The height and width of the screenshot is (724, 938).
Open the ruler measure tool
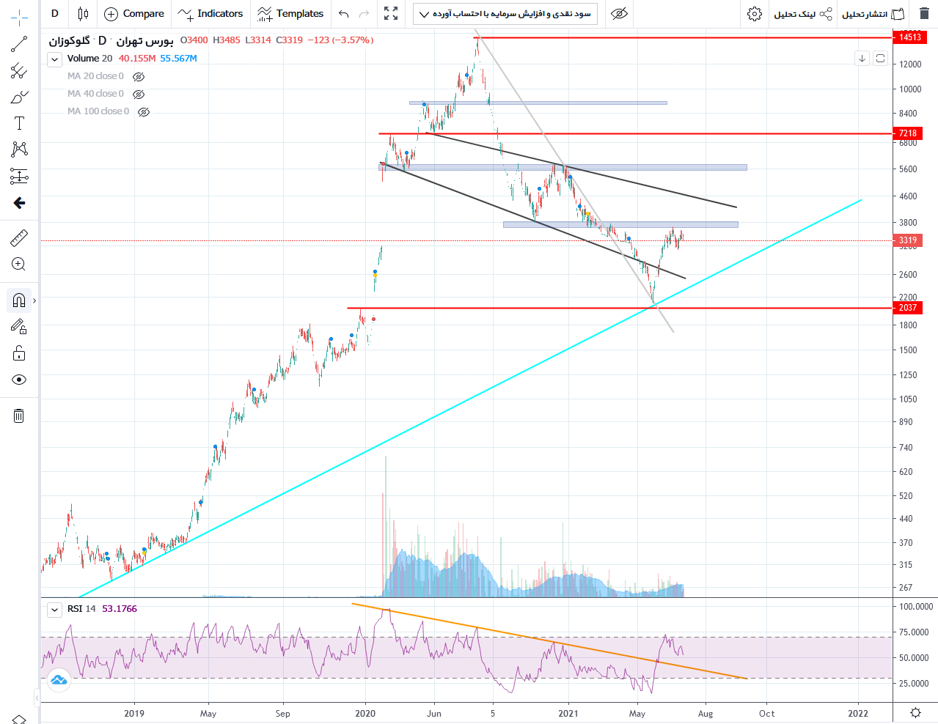19,237
